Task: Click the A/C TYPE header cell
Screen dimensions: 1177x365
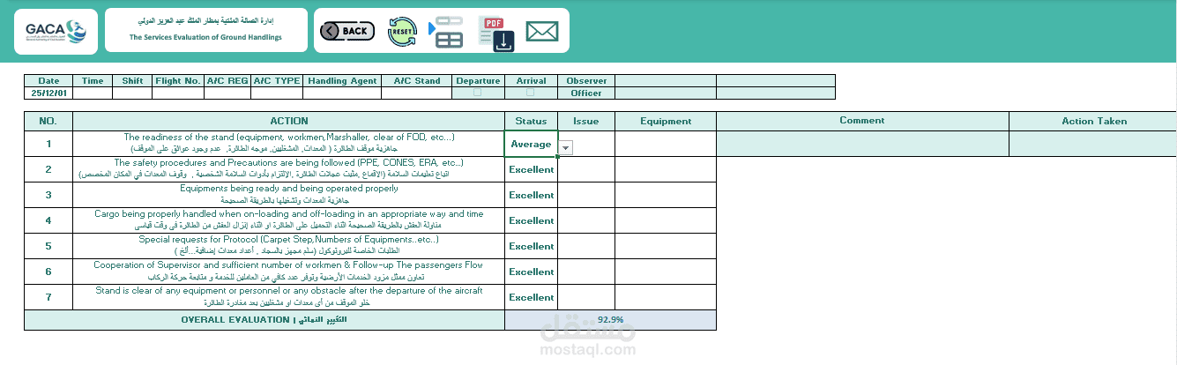Action: [277, 81]
